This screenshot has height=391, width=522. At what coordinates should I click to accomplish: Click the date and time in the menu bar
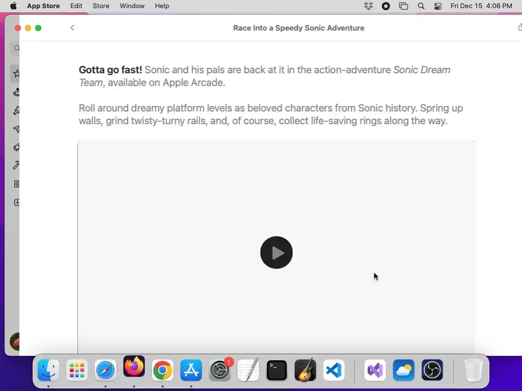481,6
